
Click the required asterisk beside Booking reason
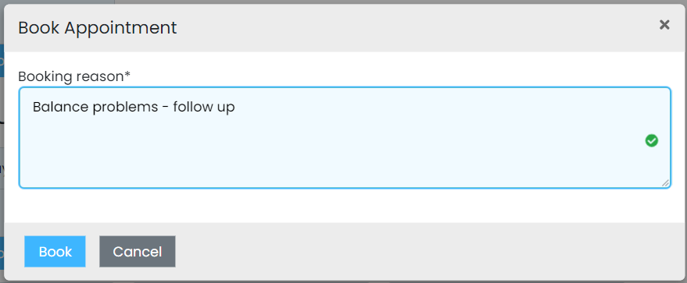[x=127, y=74]
